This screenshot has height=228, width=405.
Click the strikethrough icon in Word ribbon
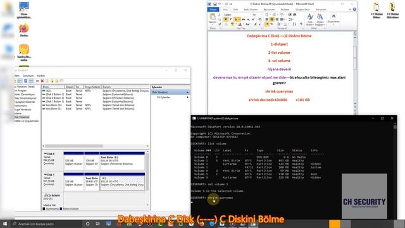243,20
